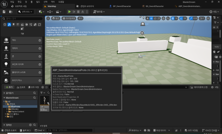Select the cinematic clapperboard category icon
222x134 pixels.
tap(22, 24)
